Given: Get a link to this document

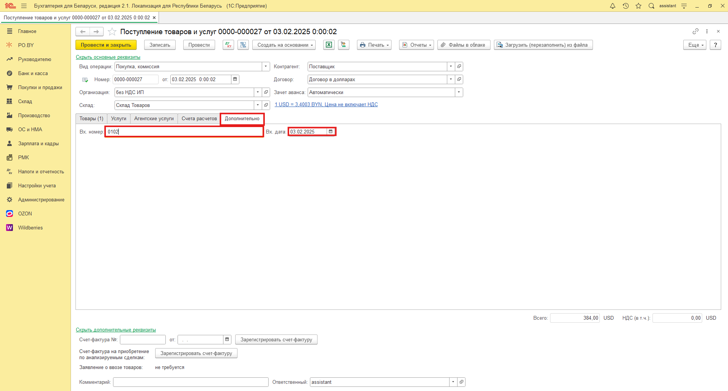Looking at the screenshot, I should point(695,31).
